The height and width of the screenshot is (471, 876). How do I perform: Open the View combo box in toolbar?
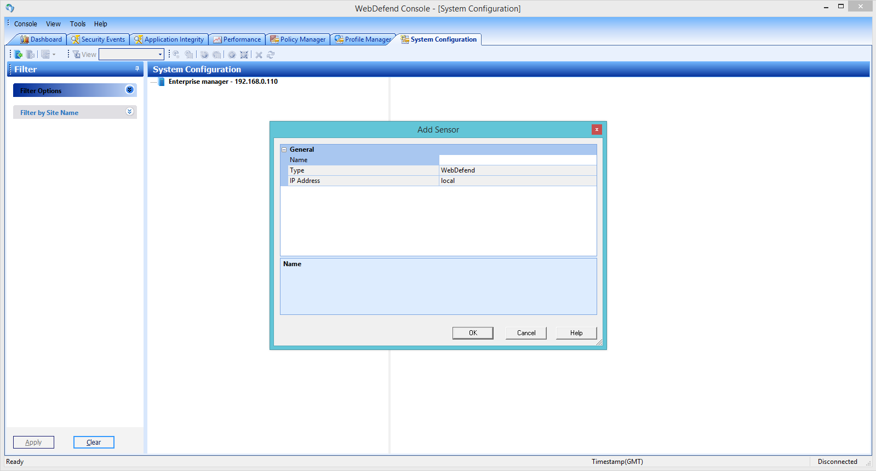[131, 54]
